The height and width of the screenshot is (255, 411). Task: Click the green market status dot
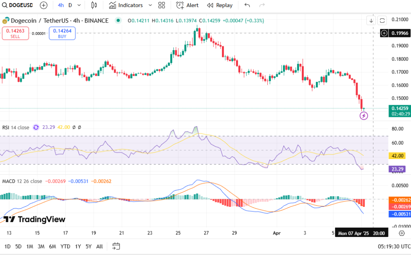118,20
